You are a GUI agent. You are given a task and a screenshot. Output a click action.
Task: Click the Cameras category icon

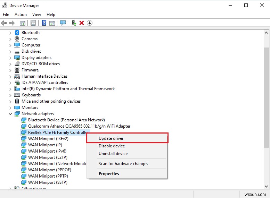tap(17, 39)
